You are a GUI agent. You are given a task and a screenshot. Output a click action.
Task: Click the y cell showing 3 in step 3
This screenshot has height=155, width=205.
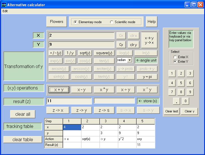109,133
